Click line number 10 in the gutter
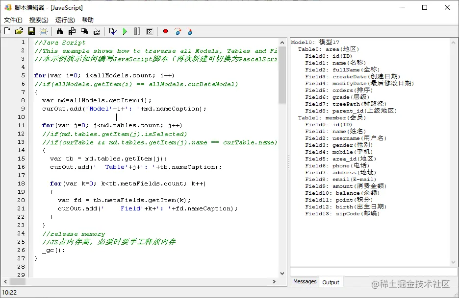This screenshot has width=459, height=298. [x=21, y=117]
